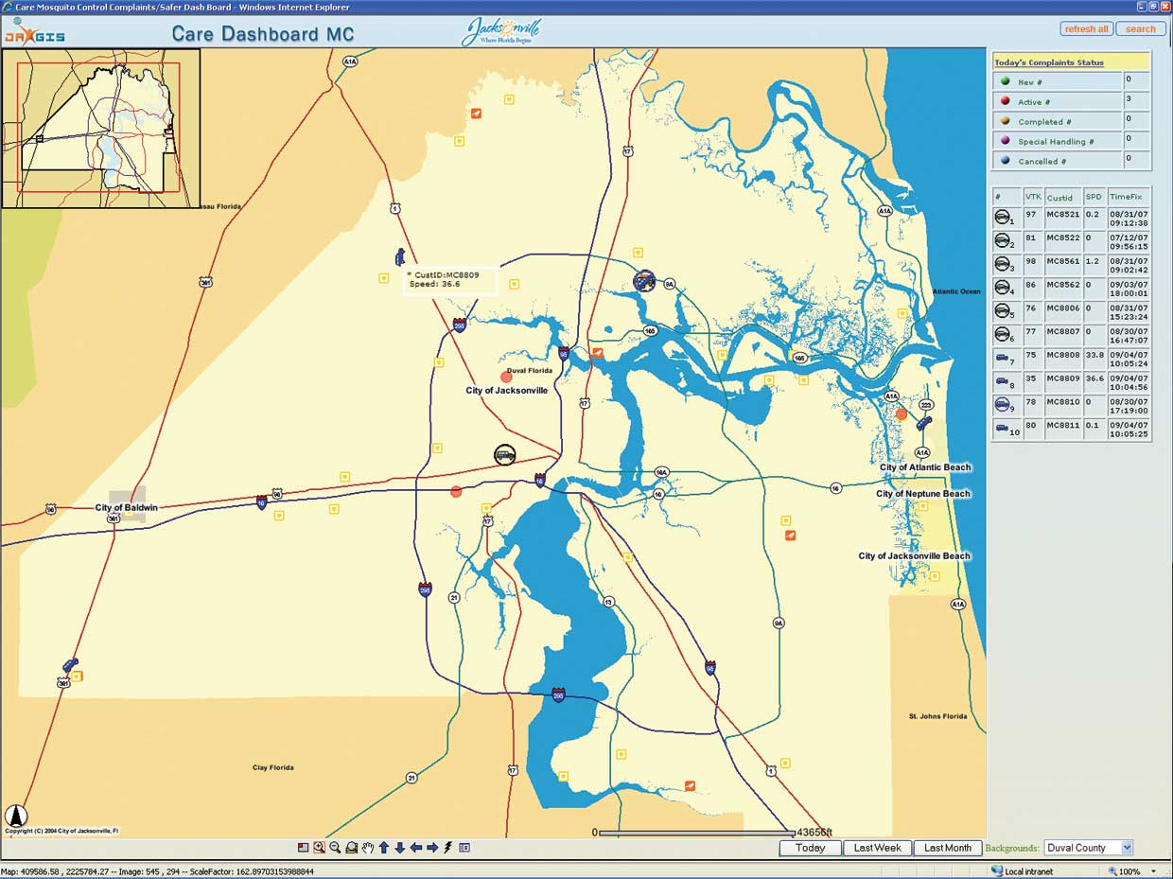The width and height of the screenshot is (1173, 879).
Task: Click the refresh all button
Action: pyautogui.click(x=1086, y=29)
